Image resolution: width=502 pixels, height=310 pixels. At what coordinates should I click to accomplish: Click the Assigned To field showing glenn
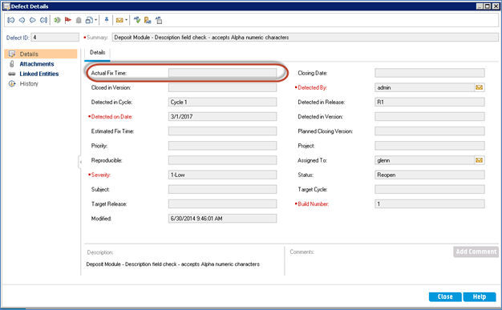(424, 160)
